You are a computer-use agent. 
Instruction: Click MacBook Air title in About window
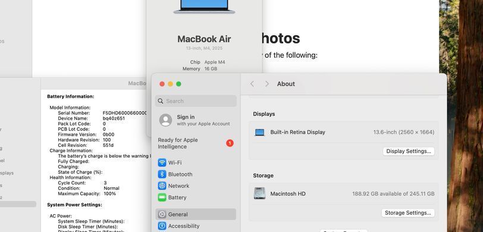point(204,39)
